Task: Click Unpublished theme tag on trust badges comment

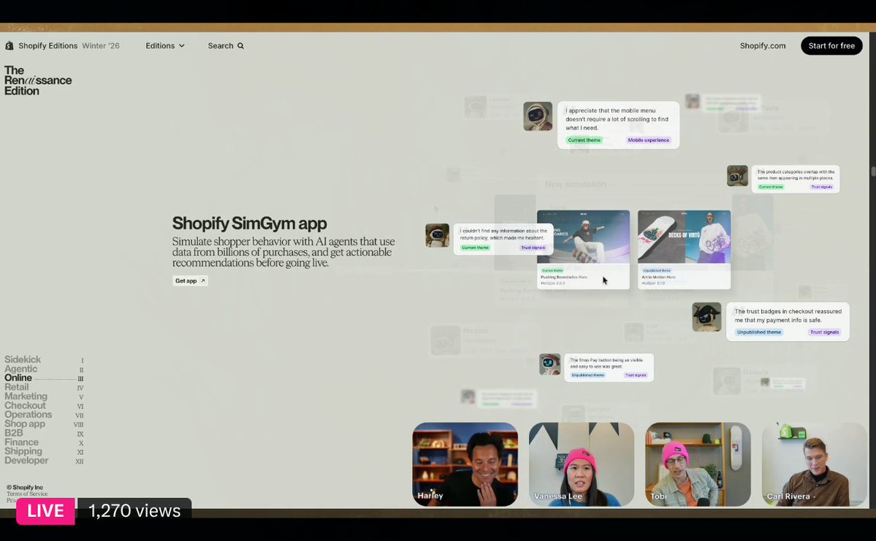Action: coord(758,332)
